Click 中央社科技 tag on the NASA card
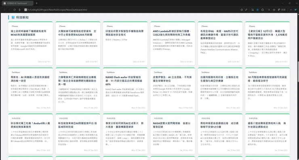This screenshot has height=160, width=299. tap(158, 118)
